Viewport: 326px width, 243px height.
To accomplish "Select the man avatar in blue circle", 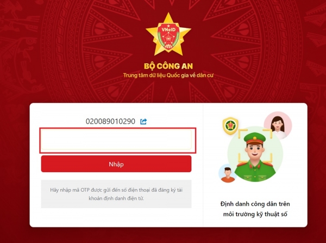I will click(228, 173).
